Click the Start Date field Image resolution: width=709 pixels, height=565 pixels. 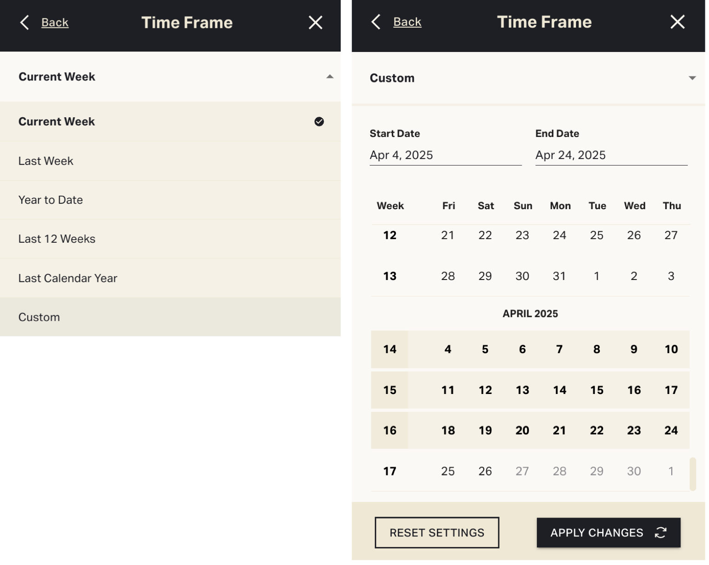click(x=445, y=155)
